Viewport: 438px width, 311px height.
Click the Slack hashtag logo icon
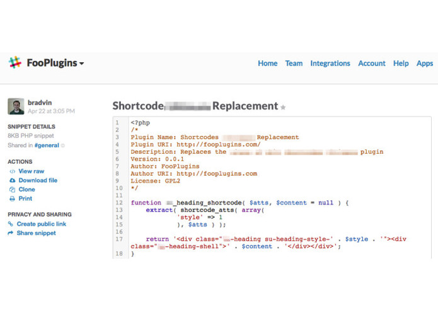point(15,62)
